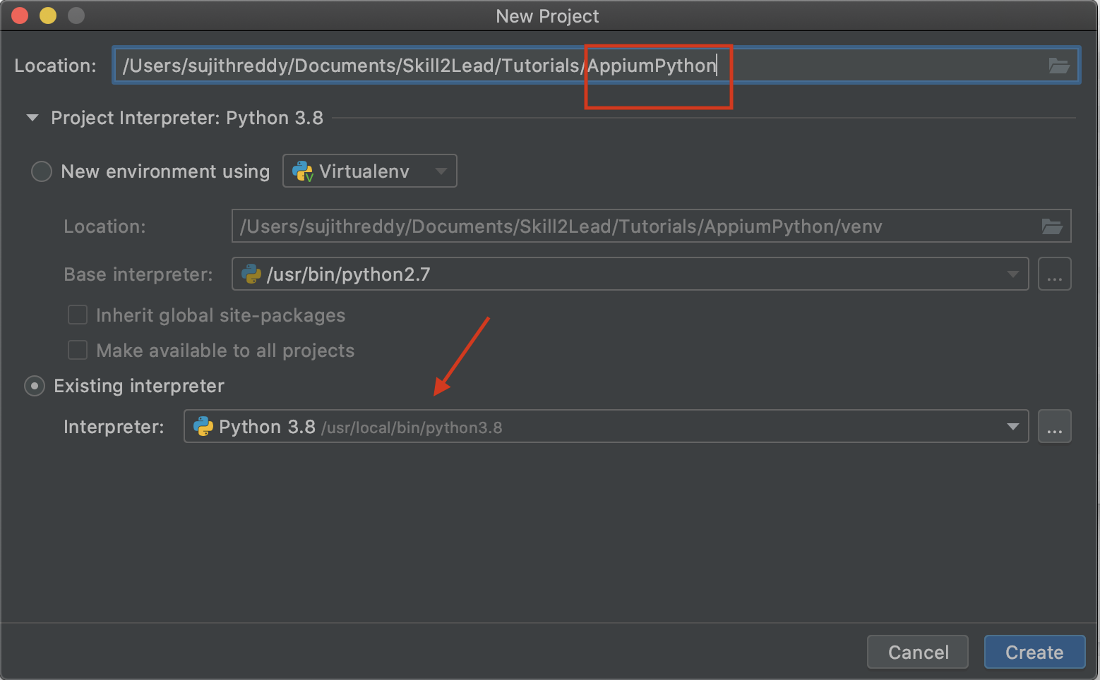Collapse the Project Interpreter section triangle

tap(32, 118)
